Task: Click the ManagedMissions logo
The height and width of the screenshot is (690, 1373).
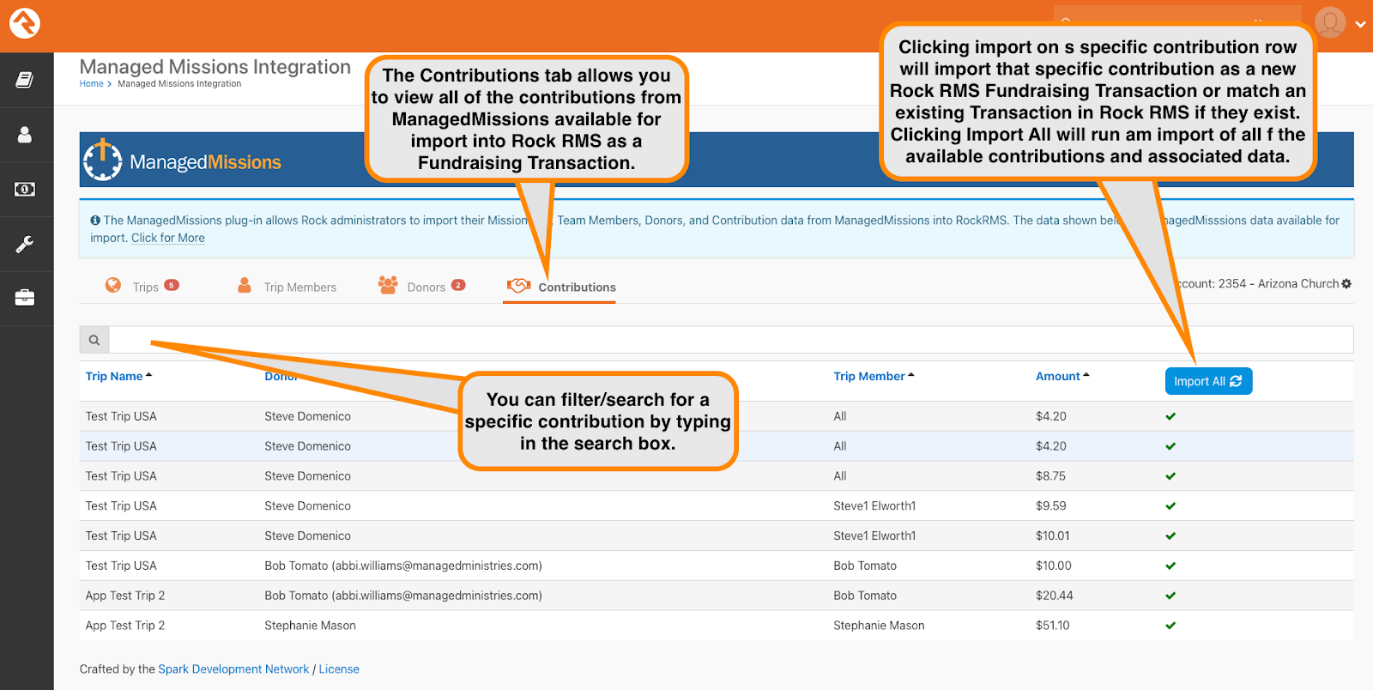Action: [182, 160]
